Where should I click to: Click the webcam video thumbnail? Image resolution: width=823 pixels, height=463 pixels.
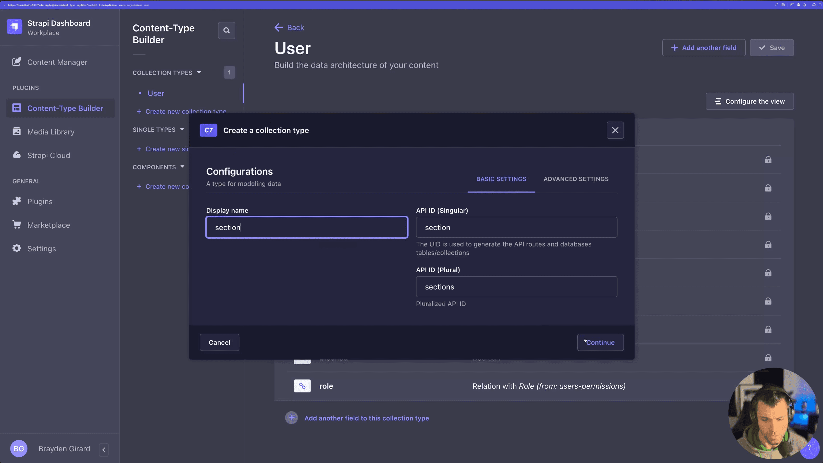pos(773,414)
